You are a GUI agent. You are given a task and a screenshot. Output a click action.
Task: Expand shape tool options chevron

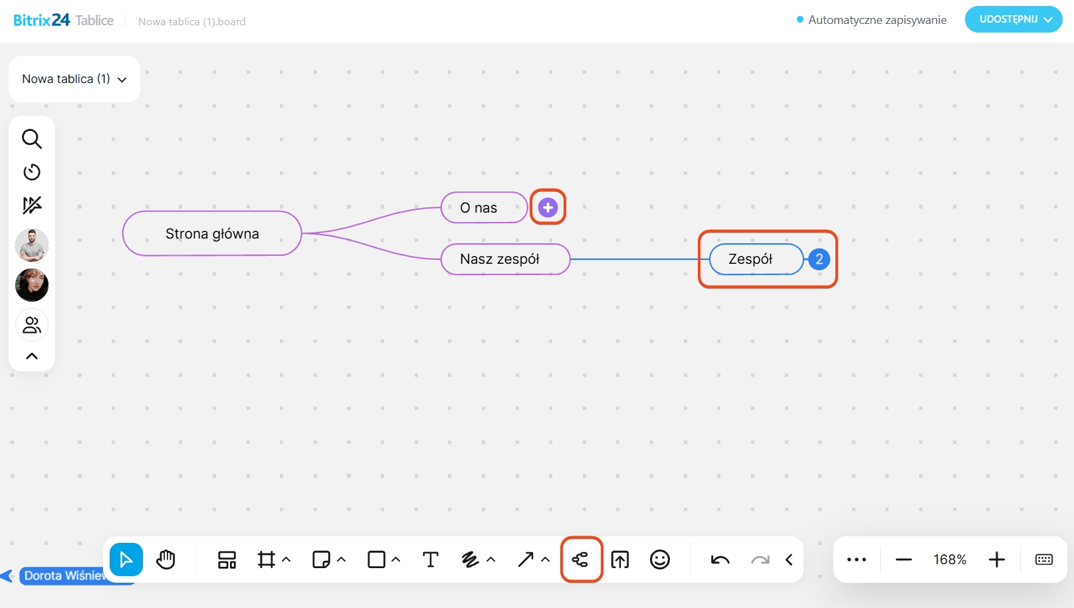pos(396,559)
